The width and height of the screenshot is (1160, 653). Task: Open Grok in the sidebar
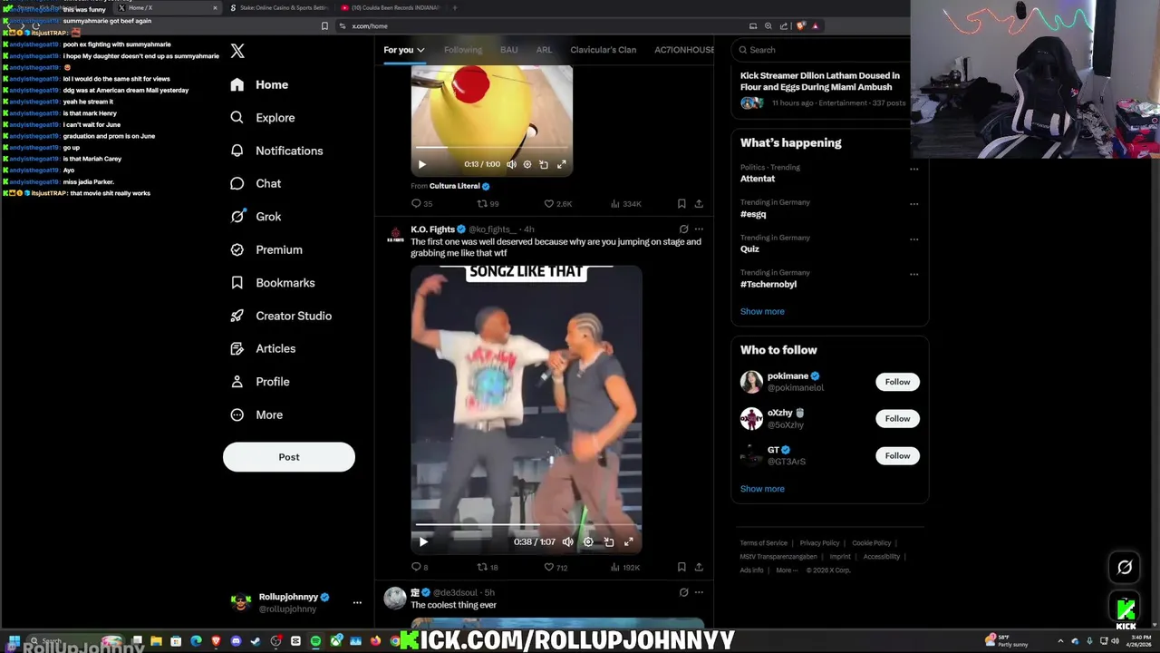point(256,217)
